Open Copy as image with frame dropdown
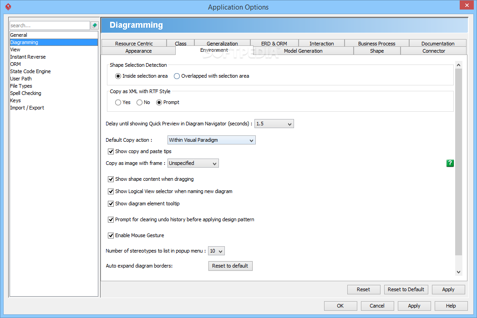This screenshot has width=477, height=318. (x=193, y=163)
